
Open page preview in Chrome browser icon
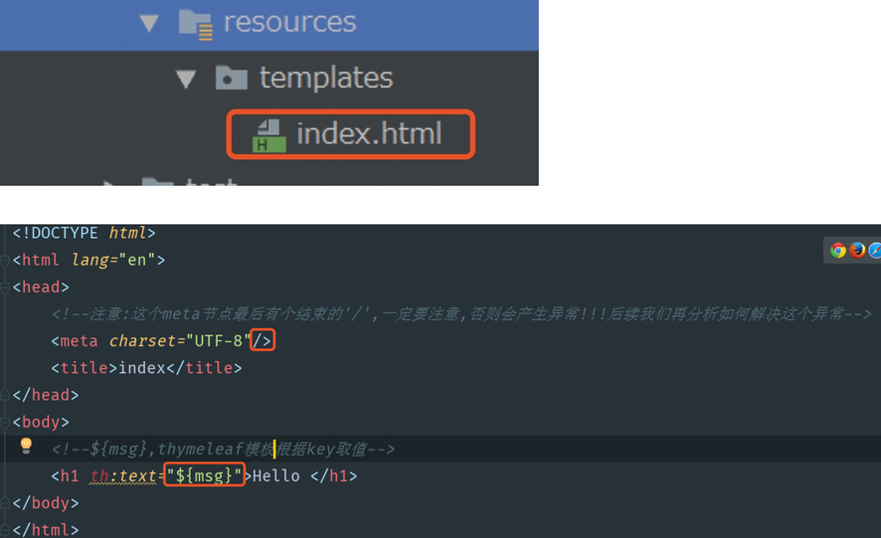click(838, 251)
